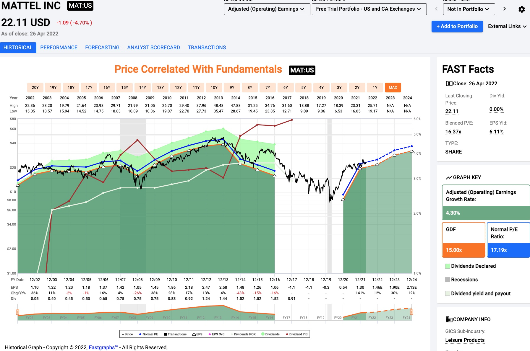Expand External Links menu
The image size is (530, 351).
pos(507,26)
